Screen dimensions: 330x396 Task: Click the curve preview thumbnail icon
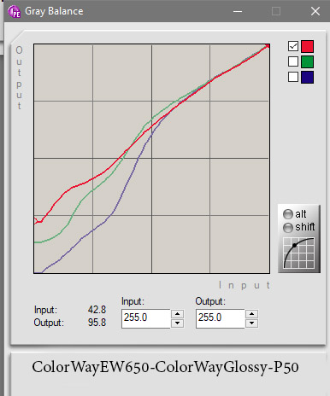tap(298, 253)
